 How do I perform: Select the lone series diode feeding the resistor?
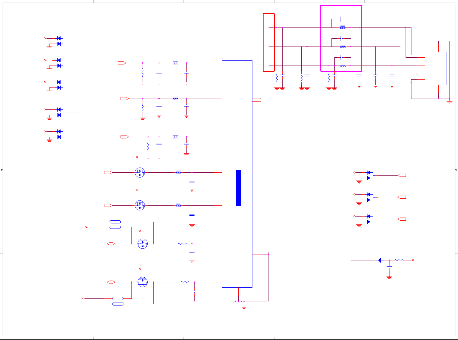click(x=380, y=260)
